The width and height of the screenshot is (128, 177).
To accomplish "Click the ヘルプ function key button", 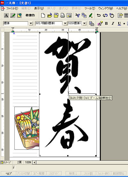I will pos(9,173).
